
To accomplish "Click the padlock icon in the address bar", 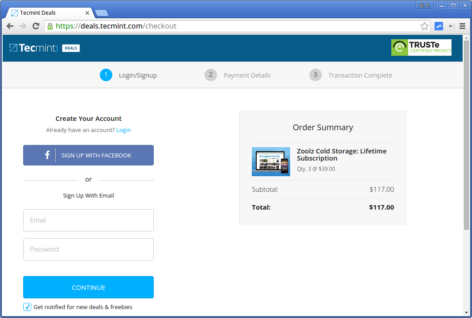I will click(x=50, y=26).
